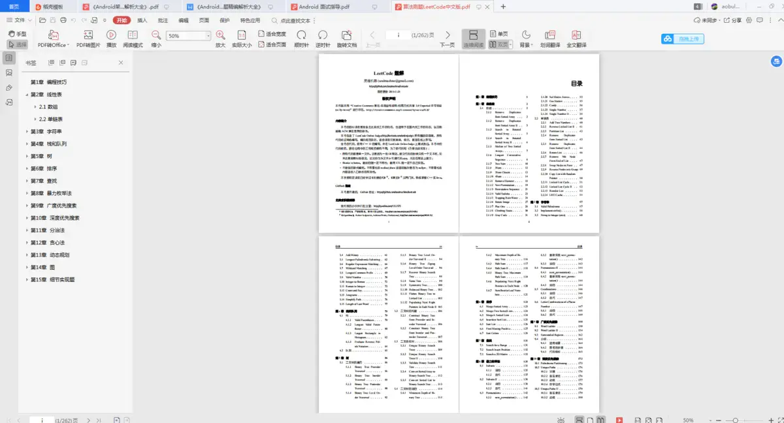Expand 第13章 动态规划 bookmark
The height and width of the screenshot is (423, 784).
[x=27, y=255]
